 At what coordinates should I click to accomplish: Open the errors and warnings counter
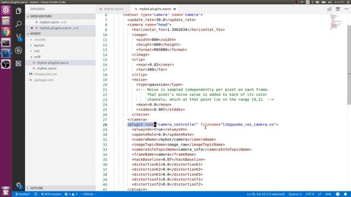point(71,194)
